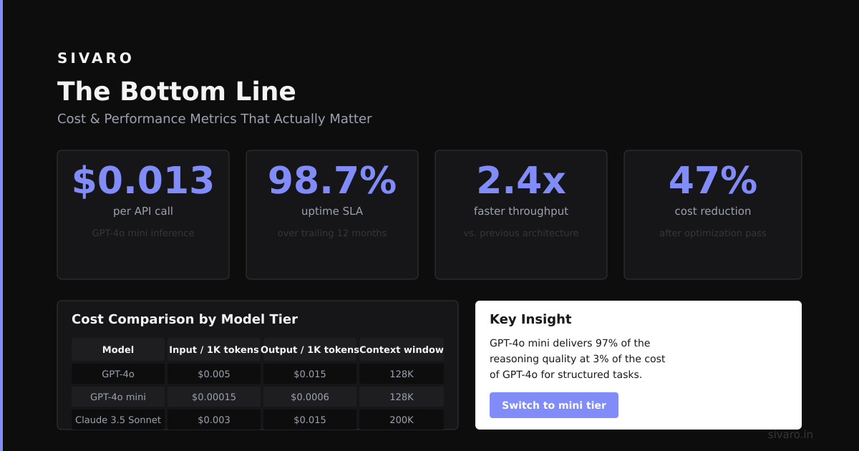Click the $0.013 per API call card
859x451 pixels.
coord(143,215)
